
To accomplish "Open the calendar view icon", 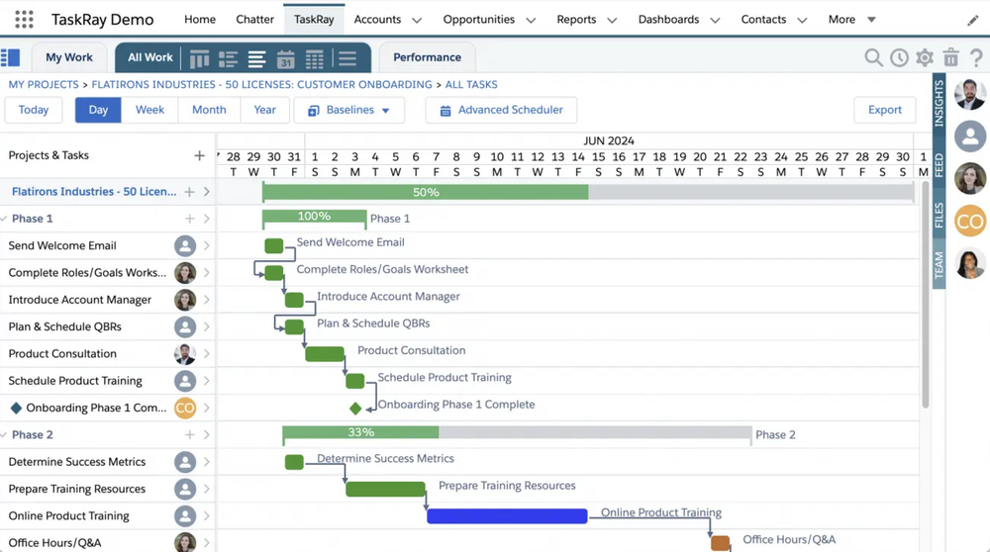I will (286, 58).
